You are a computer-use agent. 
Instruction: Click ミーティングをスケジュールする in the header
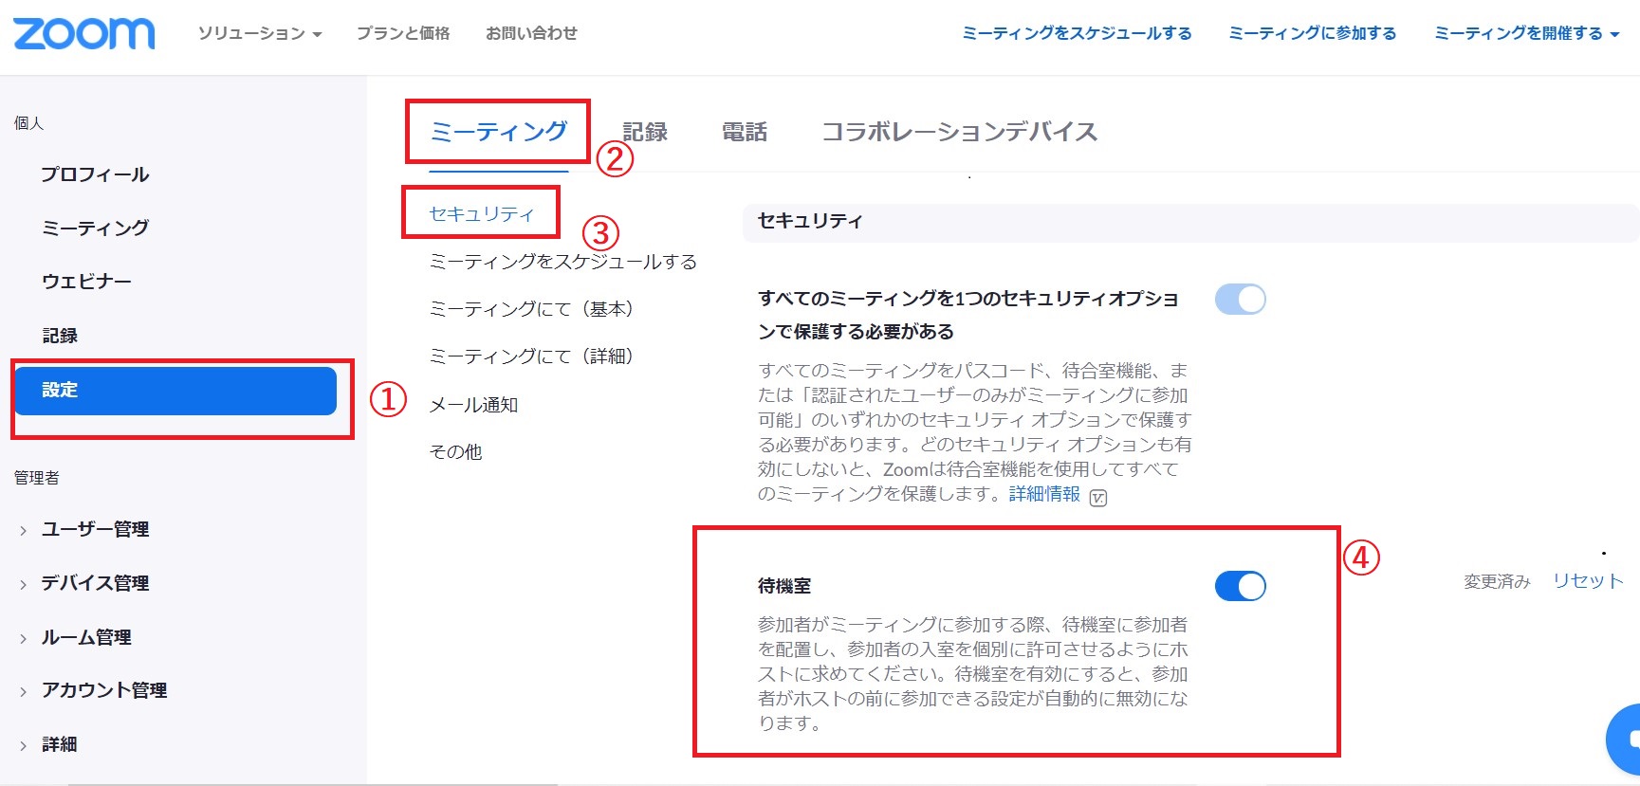pyautogui.click(x=1077, y=33)
